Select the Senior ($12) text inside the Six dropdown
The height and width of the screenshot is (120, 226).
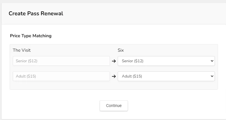tap(132, 61)
